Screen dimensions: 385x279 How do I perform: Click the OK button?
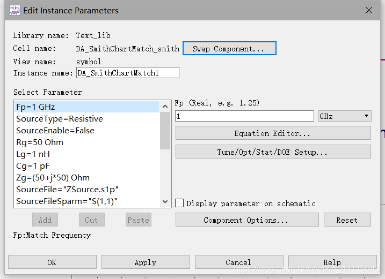[52, 262]
